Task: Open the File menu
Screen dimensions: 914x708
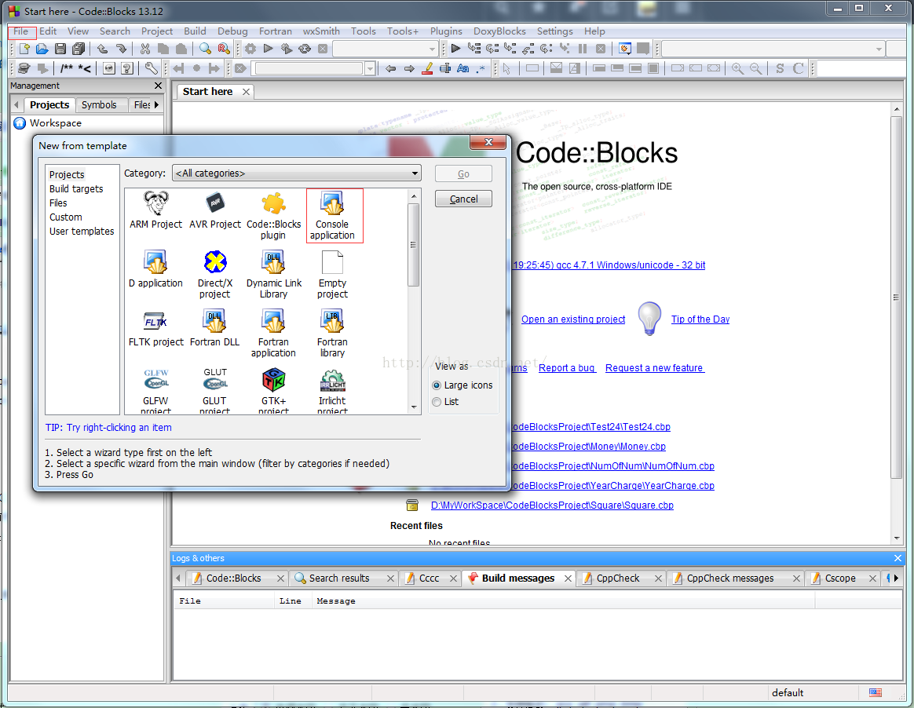Action: (x=21, y=31)
